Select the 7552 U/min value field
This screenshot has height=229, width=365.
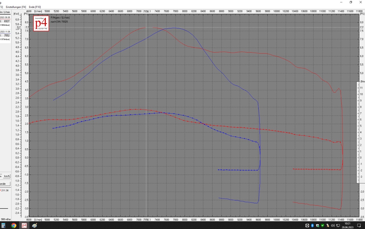[x=7, y=35]
